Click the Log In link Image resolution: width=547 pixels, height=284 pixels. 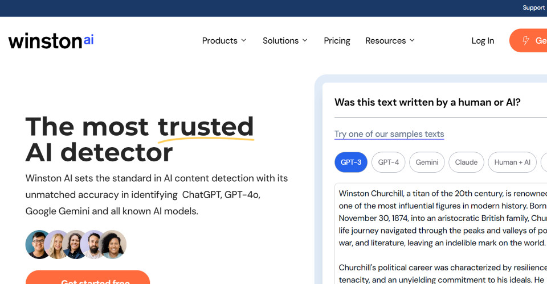[x=483, y=41]
